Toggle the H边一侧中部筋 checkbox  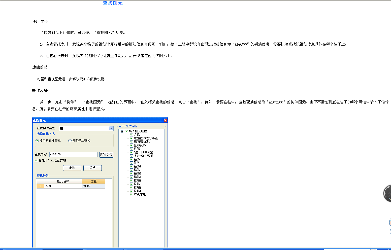(x=131, y=156)
